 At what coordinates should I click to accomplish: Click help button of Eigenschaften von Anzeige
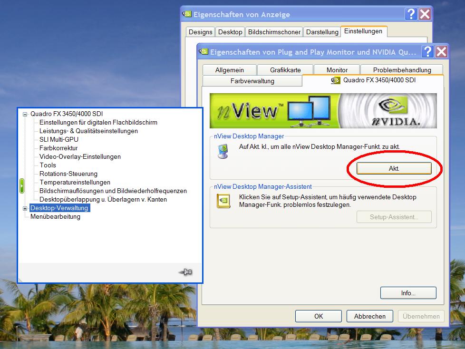[x=411, y=14]
